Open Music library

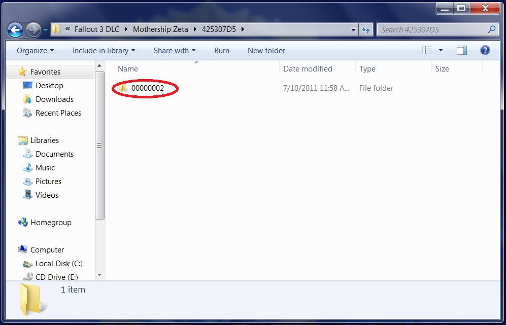45,168
